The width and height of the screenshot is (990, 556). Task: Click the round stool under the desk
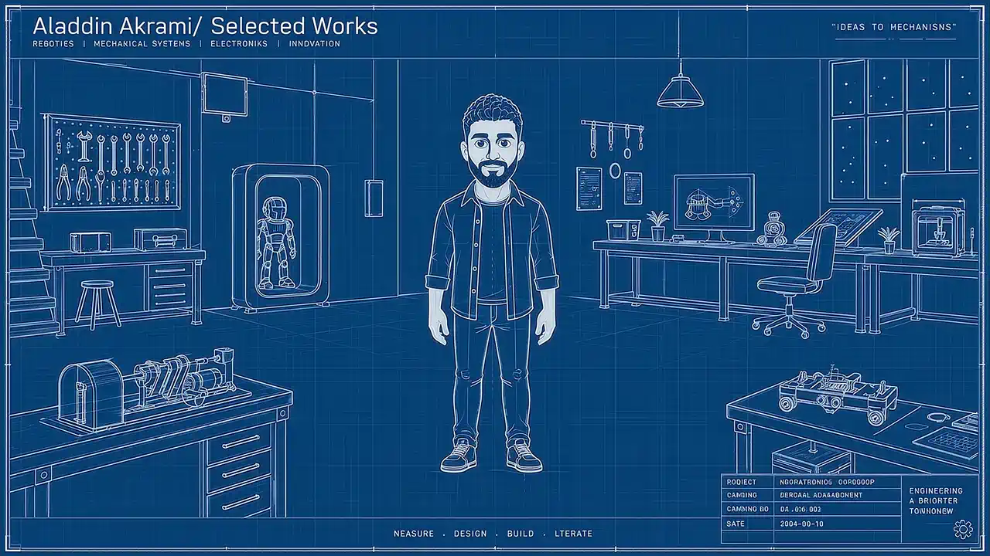(x=98, y=302)
